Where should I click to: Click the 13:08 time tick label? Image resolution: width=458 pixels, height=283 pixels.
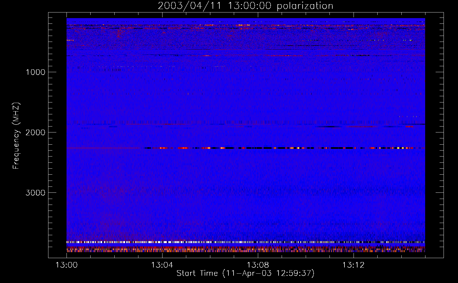(258, 265)
